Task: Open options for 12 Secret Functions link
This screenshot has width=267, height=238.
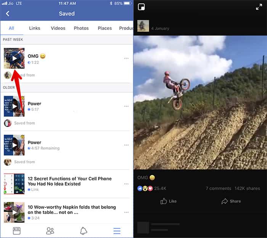Action: pos(126,184)
